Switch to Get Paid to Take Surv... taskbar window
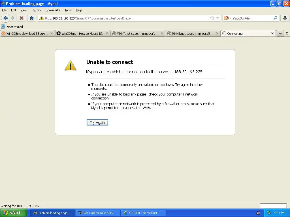290x217 pixels. (98, 213)
